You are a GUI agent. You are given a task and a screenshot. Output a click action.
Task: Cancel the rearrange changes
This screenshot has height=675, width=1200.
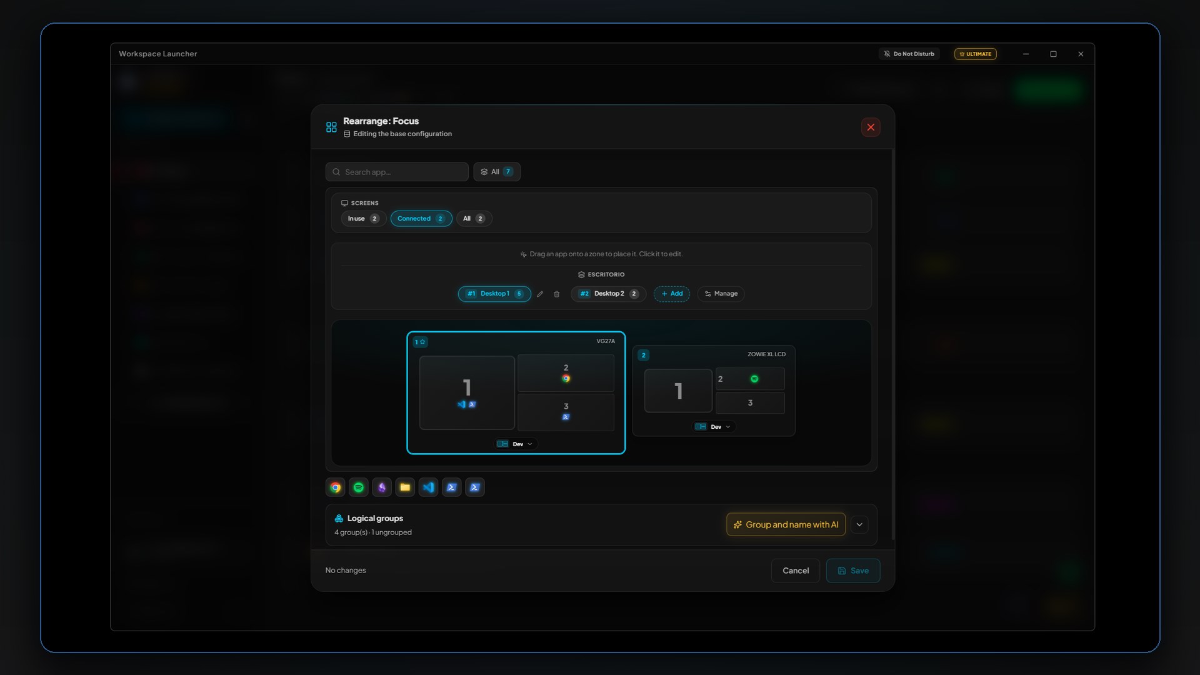coord(796,571)
